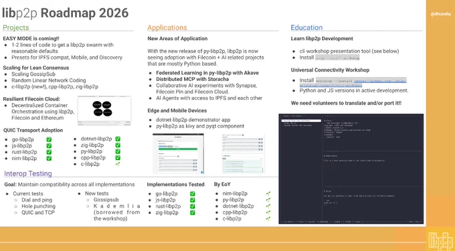Click 'Python and JS versions in active development' bullet
This screenshot has height=251, width=455.
[x=354, y=90]
